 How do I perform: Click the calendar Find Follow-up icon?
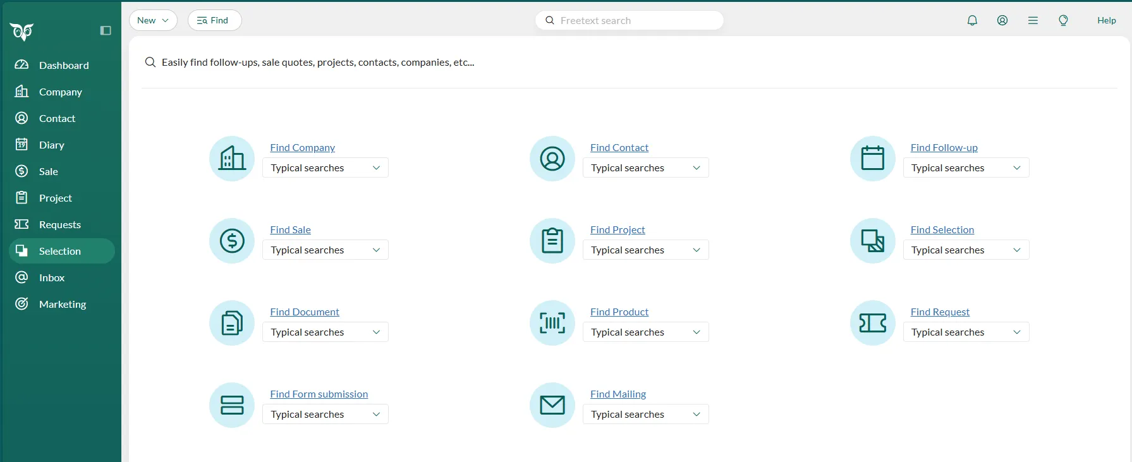tap(872, 159)
